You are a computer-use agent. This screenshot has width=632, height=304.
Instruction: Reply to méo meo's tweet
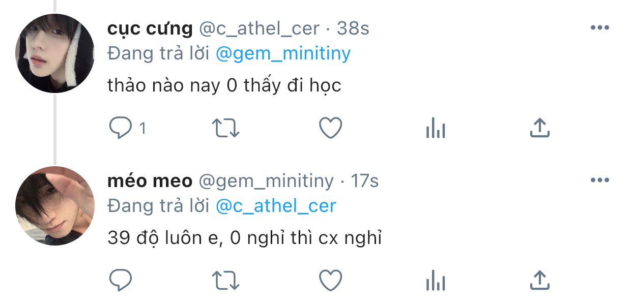tap(121, 280)
